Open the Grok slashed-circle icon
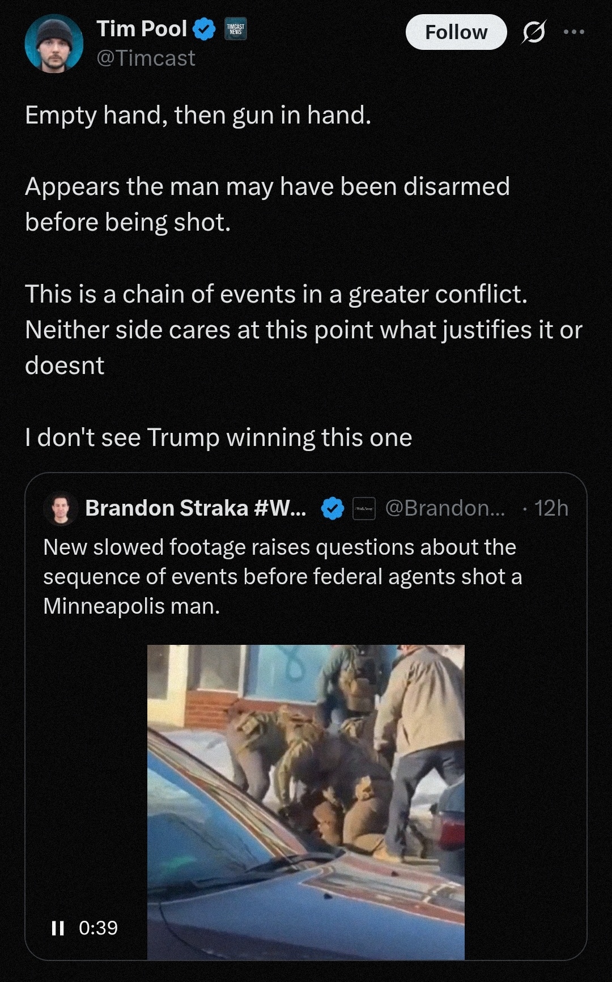Viewport: 612px width, 982px height. coord(533,32)
